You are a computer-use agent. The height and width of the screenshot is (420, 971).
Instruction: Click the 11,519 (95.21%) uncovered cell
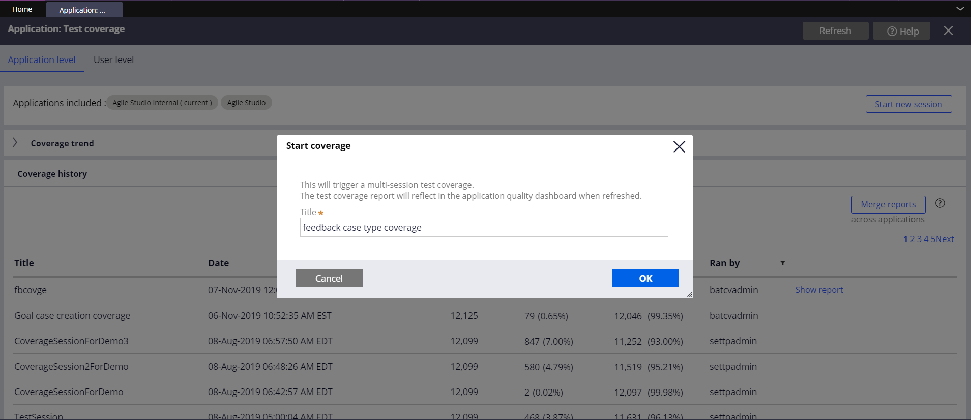click(649, 367)
